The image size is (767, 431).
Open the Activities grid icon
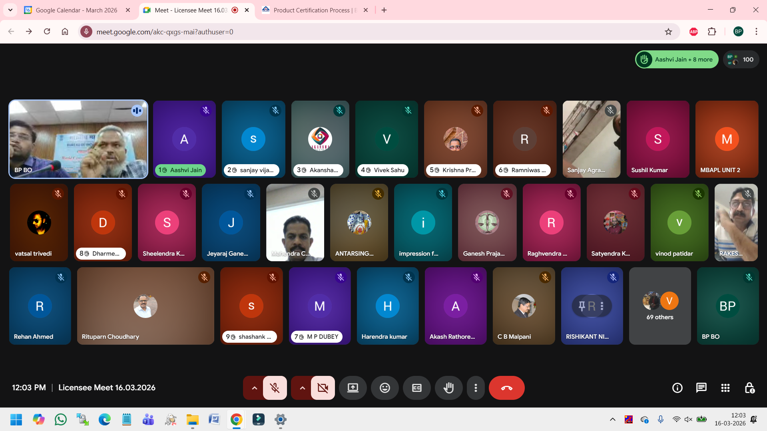click(x=725, y=387)
